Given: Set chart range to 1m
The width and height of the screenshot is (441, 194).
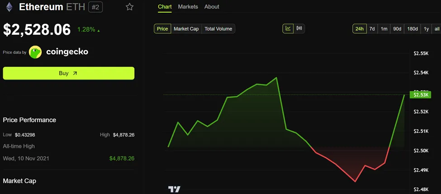Looking at the screenshot, I should point(384,28).
